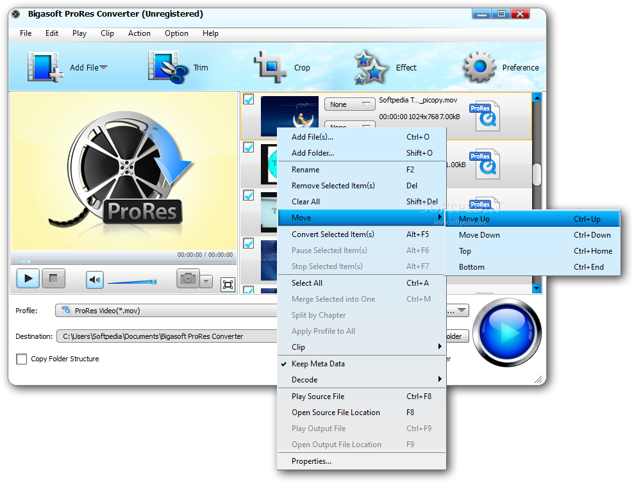Start playback with the Play button
This screenshot has height=483, width=634.
point(28,279)
